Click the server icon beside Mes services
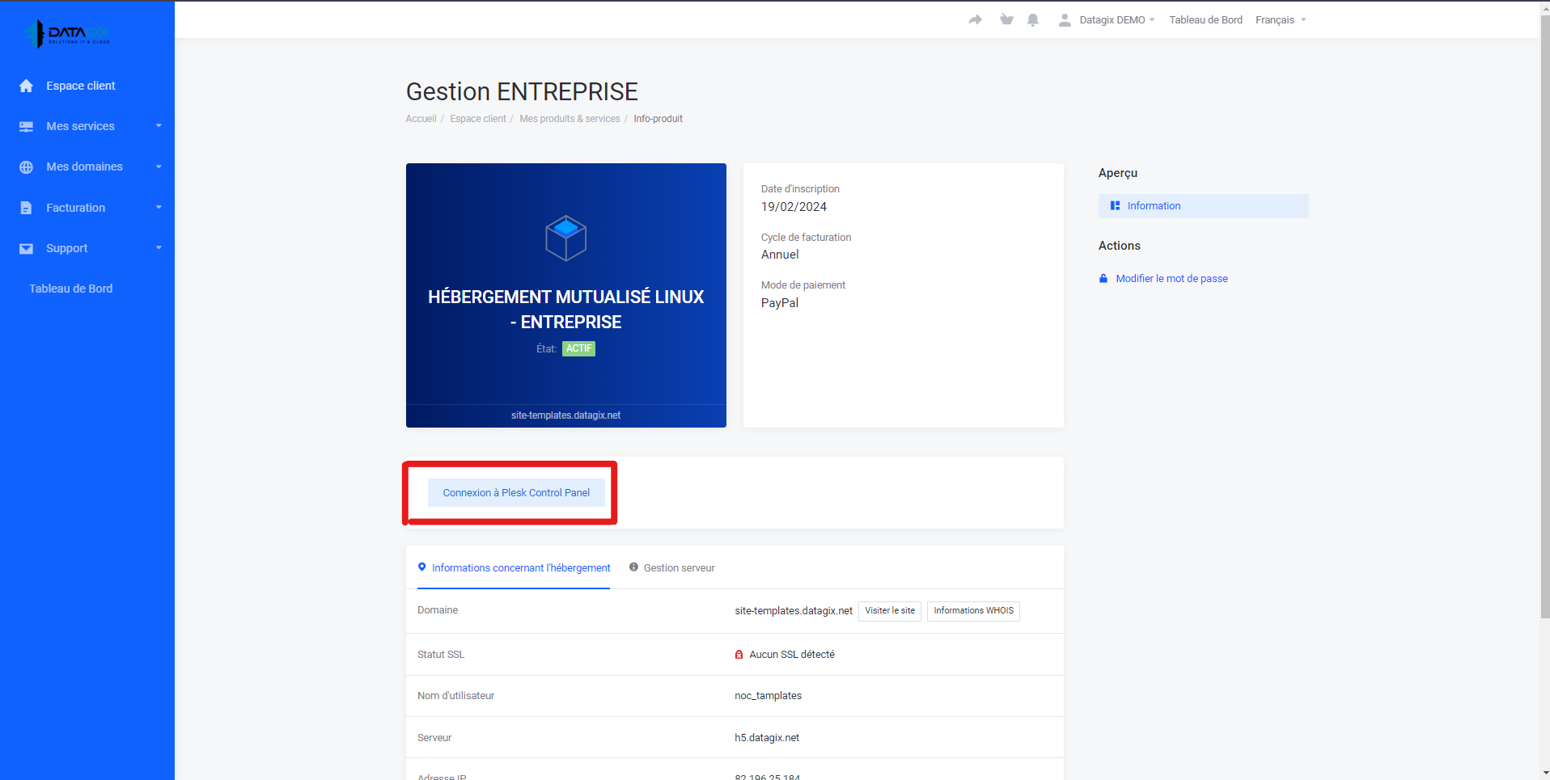 tap(27, 126)
